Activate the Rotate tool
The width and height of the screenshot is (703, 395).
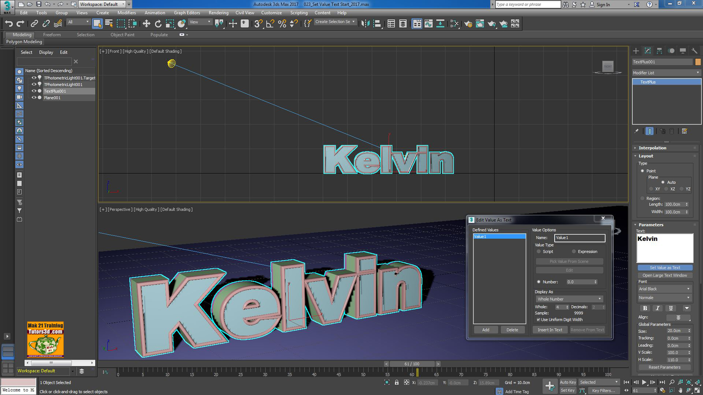tap(158, 24)
